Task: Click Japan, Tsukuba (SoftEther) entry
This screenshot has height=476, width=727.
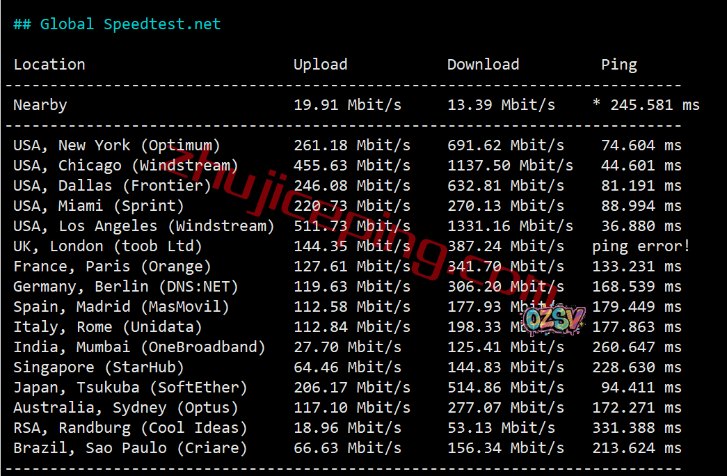Action: pyautogui.click(x=130, y=388)
